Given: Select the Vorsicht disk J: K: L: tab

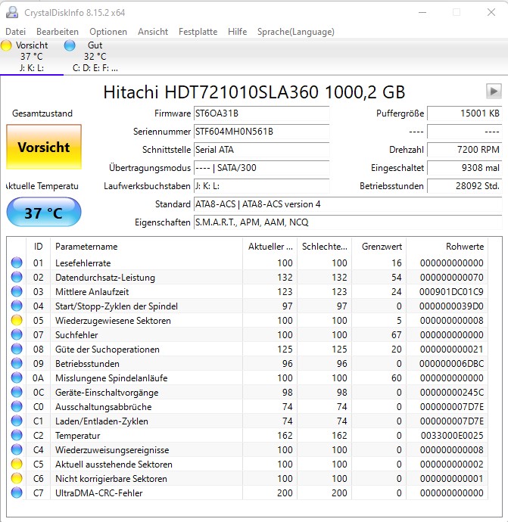Looking at the screenshot, I should (x=32, y=57).
